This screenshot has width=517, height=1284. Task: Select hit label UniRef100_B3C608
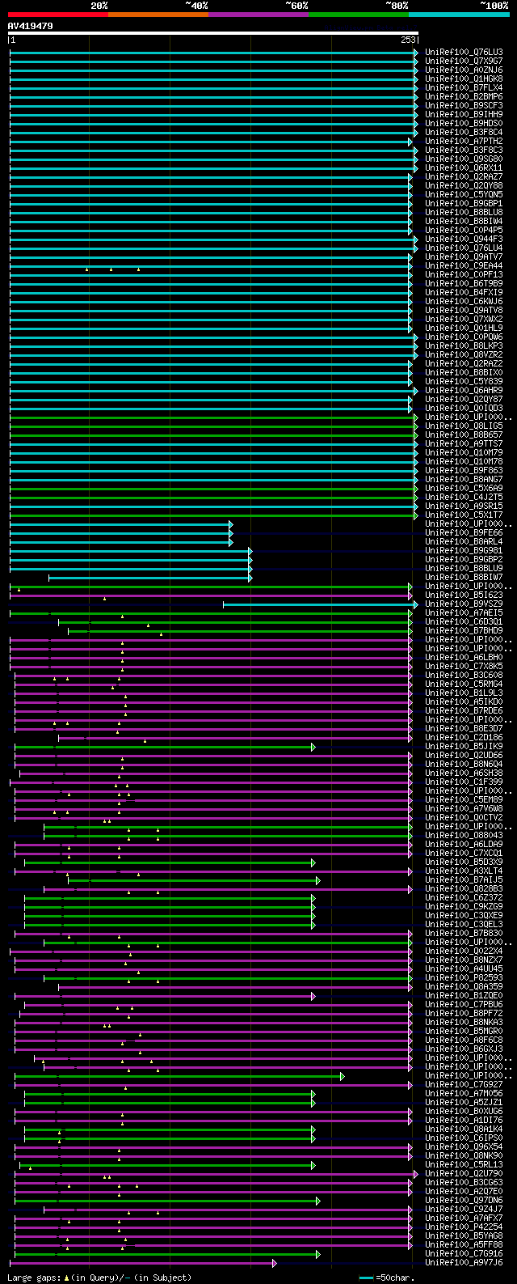pyautogui.click(x=464, y=676)
